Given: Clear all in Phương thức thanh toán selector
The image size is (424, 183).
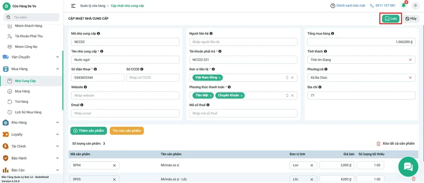Looking at the screenshot, I should (x=292, y=95).
